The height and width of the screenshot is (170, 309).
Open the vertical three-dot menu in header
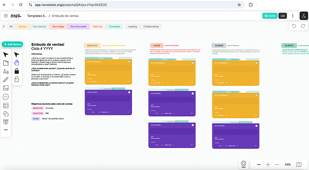click(x=293, y=16)
